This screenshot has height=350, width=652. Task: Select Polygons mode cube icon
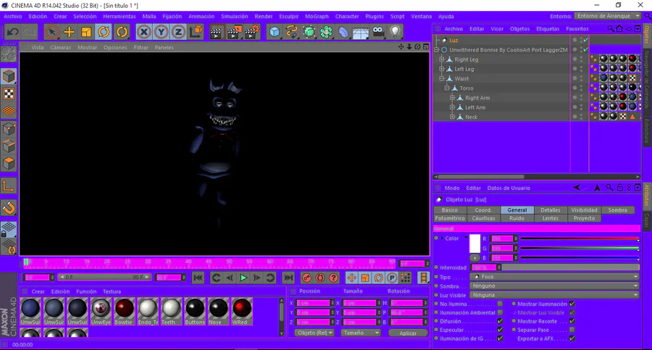pyautogui.click(x=9, y=164)
